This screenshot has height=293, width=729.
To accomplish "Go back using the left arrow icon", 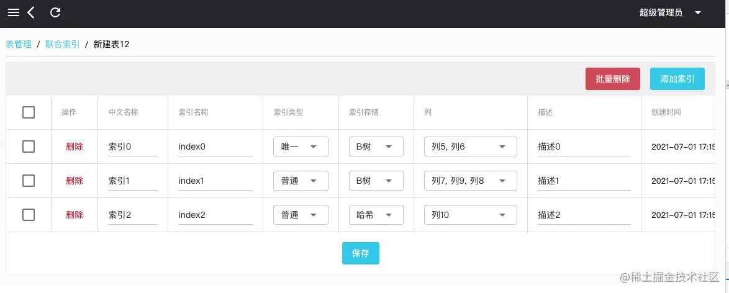I will [30, 12].
